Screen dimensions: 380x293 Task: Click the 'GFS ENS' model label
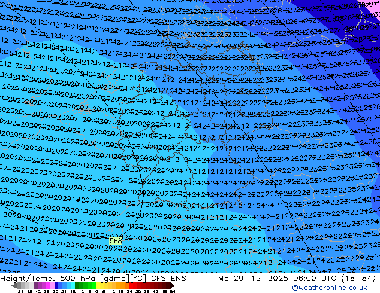coord(168,279)
